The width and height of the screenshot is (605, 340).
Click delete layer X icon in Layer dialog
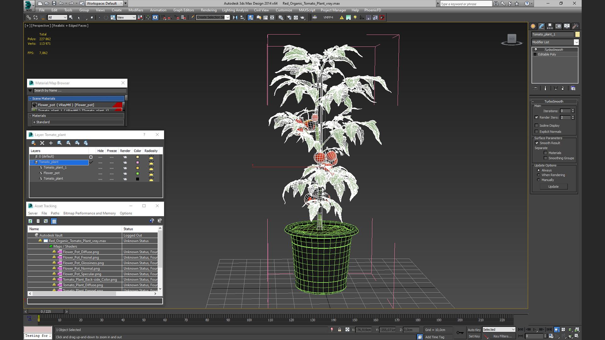(42, 143)
